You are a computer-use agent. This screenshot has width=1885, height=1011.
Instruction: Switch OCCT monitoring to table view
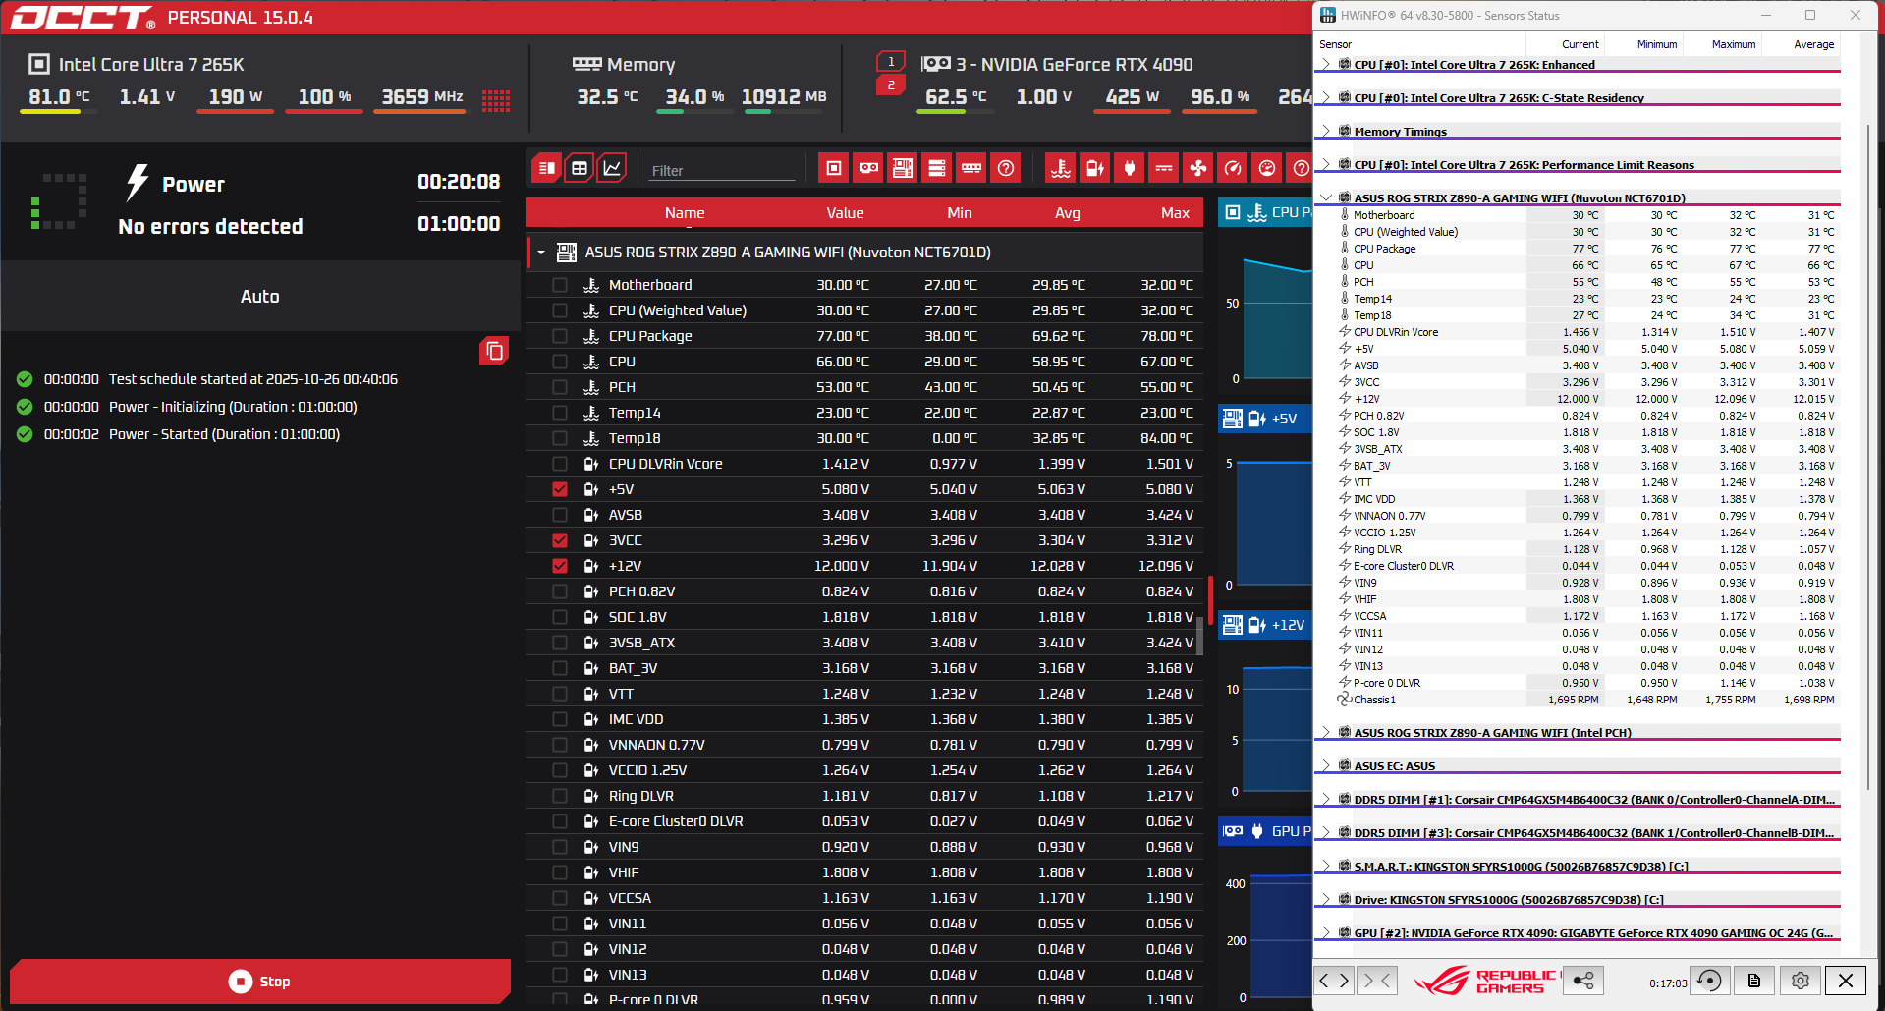pyautogui.click(x=580, y=168)
